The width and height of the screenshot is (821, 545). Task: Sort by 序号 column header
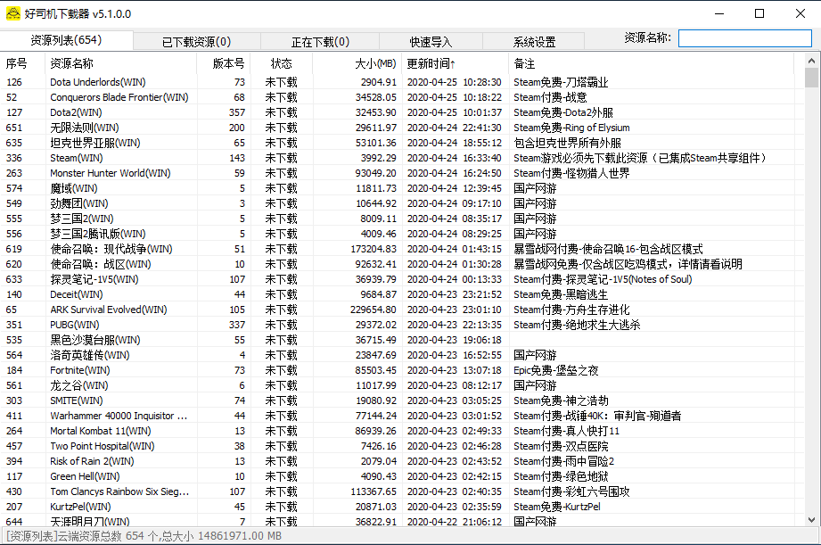tap(22, 64)
